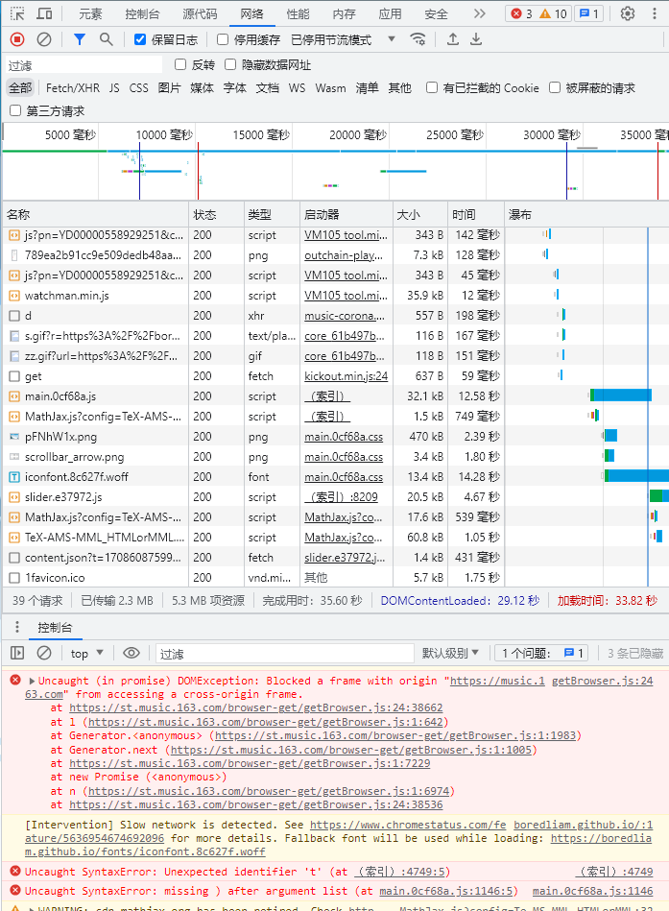Activate the inspect element picker icon
Viewport: 669px width, 911px height.
[17, 13]
